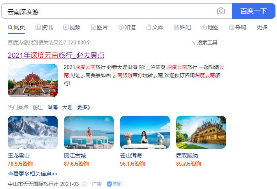Viewport: 277px width, 189px height.
Task: Open the 资讯 news tab
Action: point(44,27)
